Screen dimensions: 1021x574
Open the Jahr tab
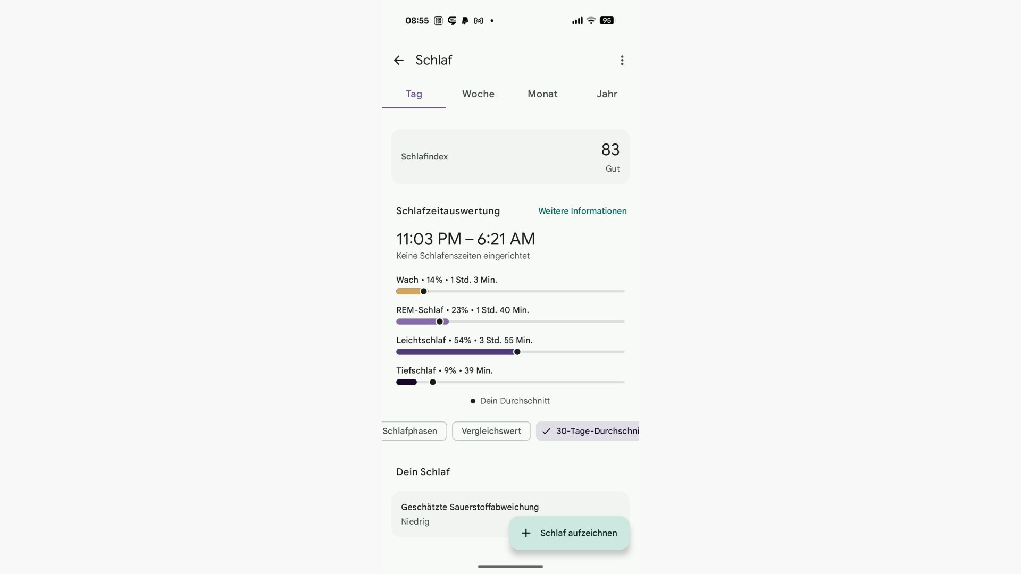click(607, 94)
